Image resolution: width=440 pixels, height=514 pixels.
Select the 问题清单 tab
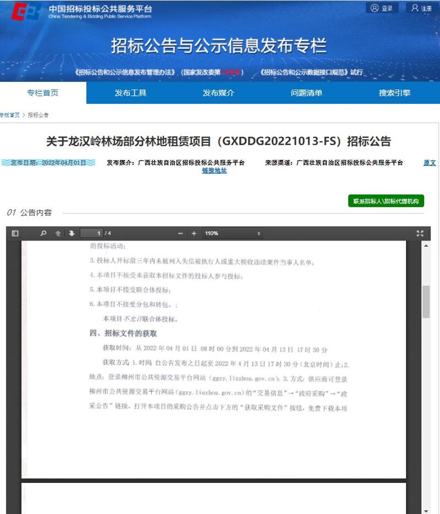(306, 93)
